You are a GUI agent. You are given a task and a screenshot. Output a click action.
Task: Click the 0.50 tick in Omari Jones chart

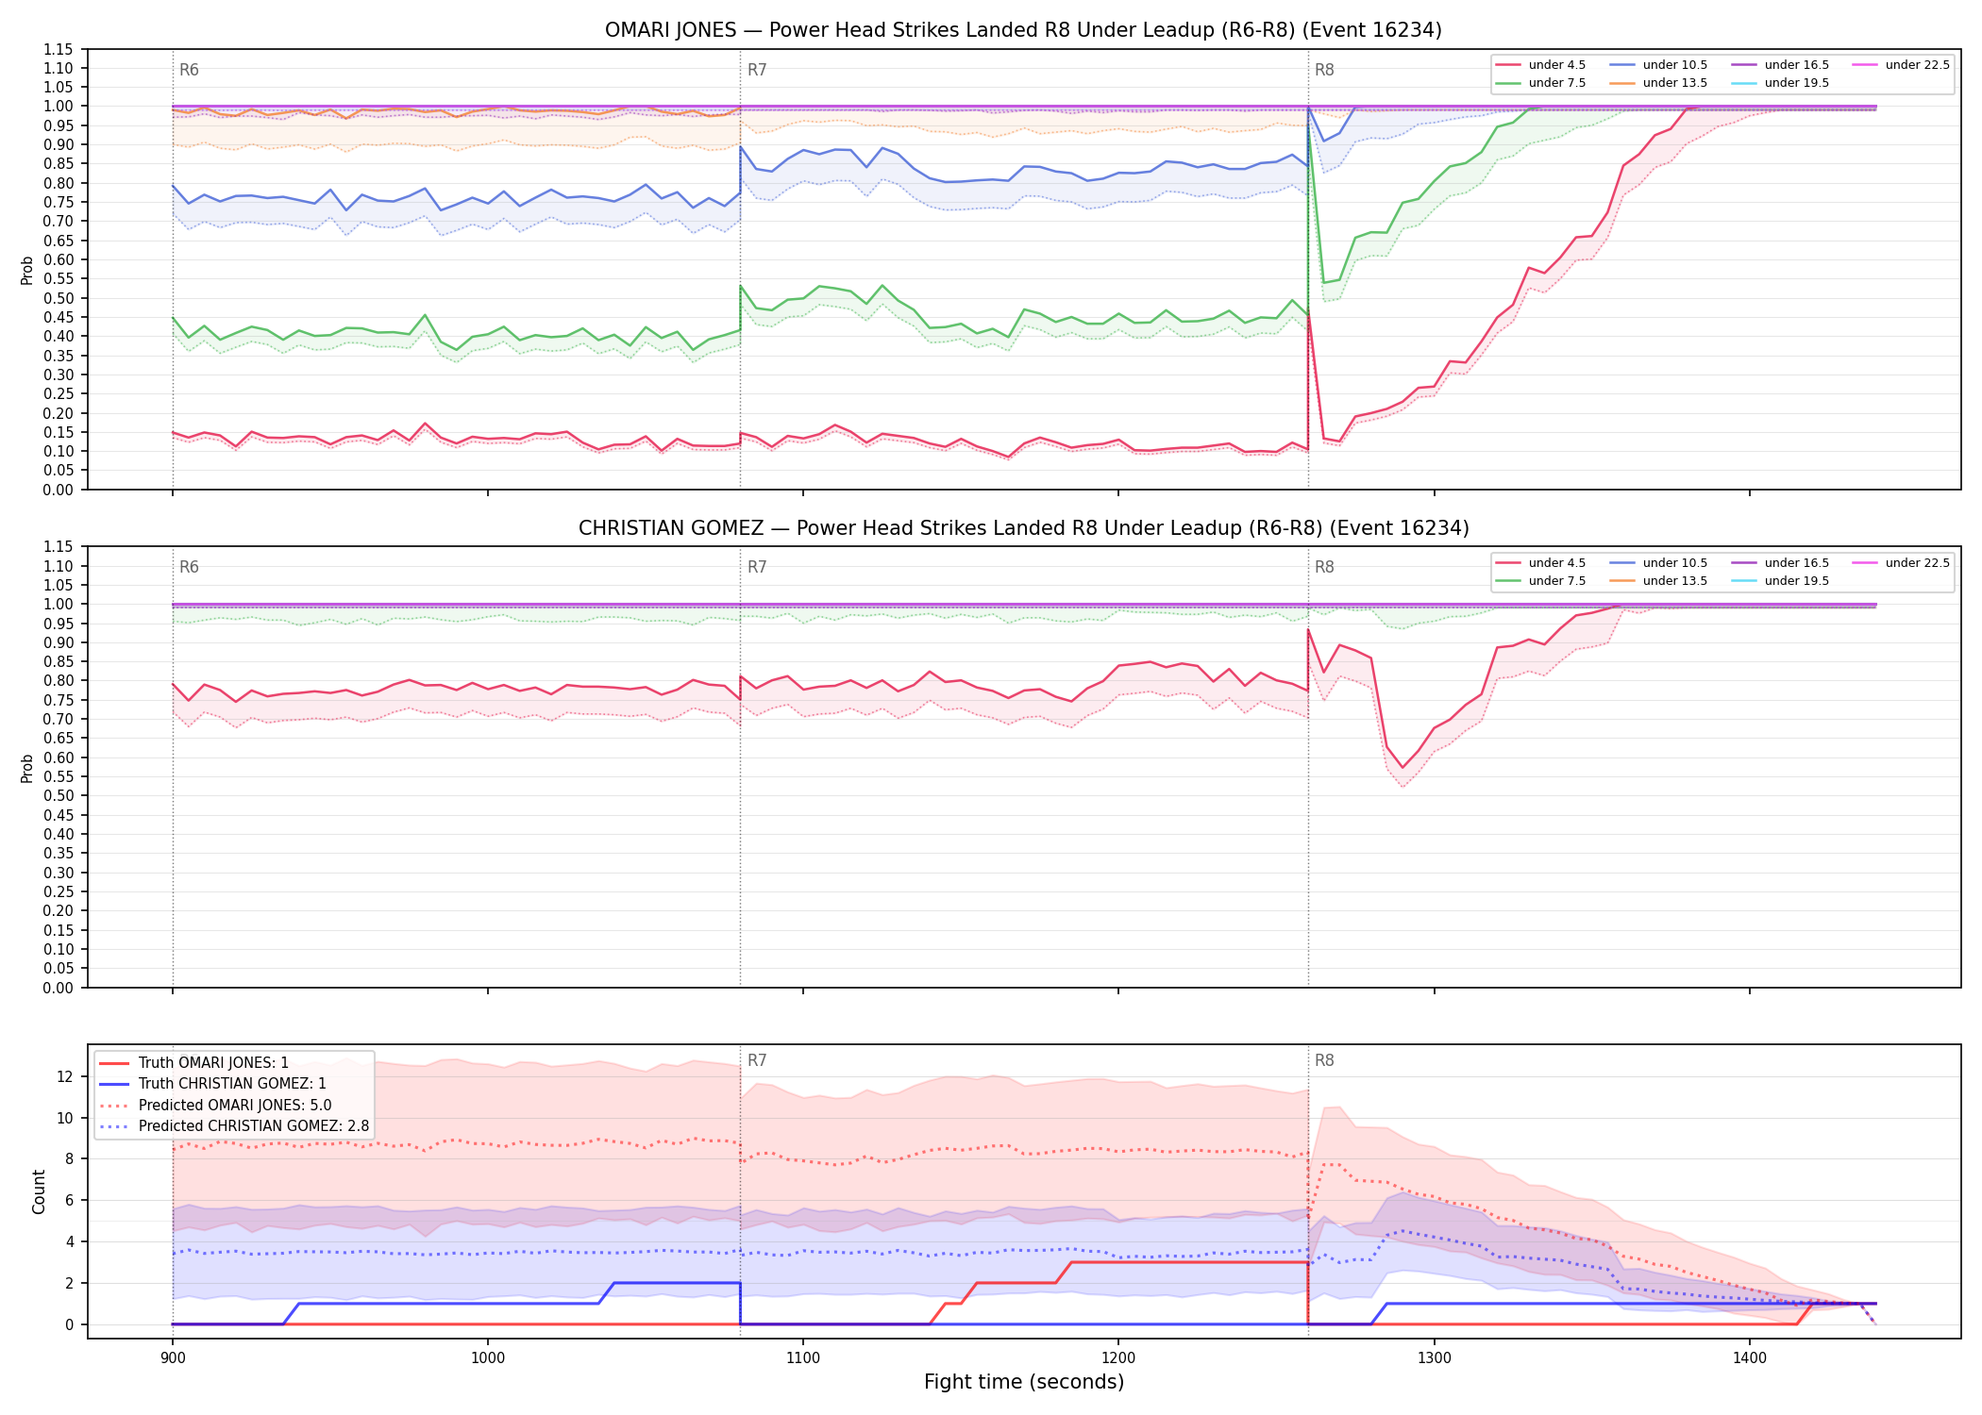coord(59,298)
